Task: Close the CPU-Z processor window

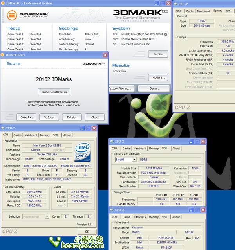Action: [x=94, y=128]
